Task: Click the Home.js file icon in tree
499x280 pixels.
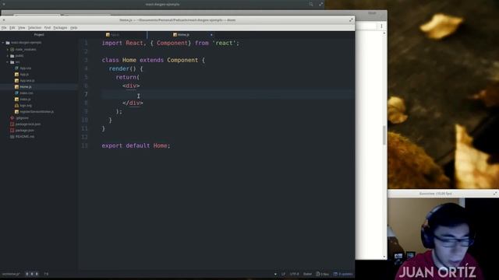Action: (x=16, y=86)
